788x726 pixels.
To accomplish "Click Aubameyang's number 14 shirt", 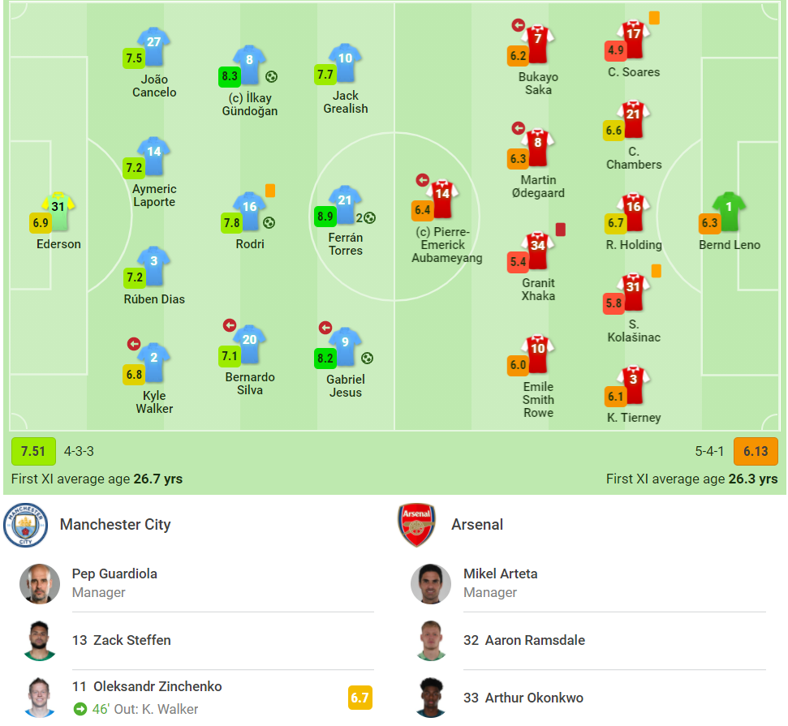I will click(x=442, y=197).
